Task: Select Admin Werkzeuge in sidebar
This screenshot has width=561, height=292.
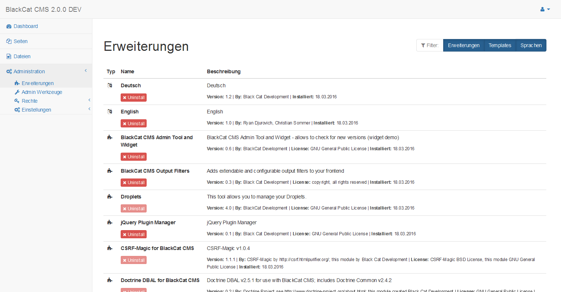Action: 42,92
